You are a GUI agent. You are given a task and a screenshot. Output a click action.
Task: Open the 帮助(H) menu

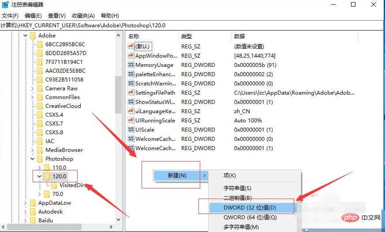[x=110, y=16]
